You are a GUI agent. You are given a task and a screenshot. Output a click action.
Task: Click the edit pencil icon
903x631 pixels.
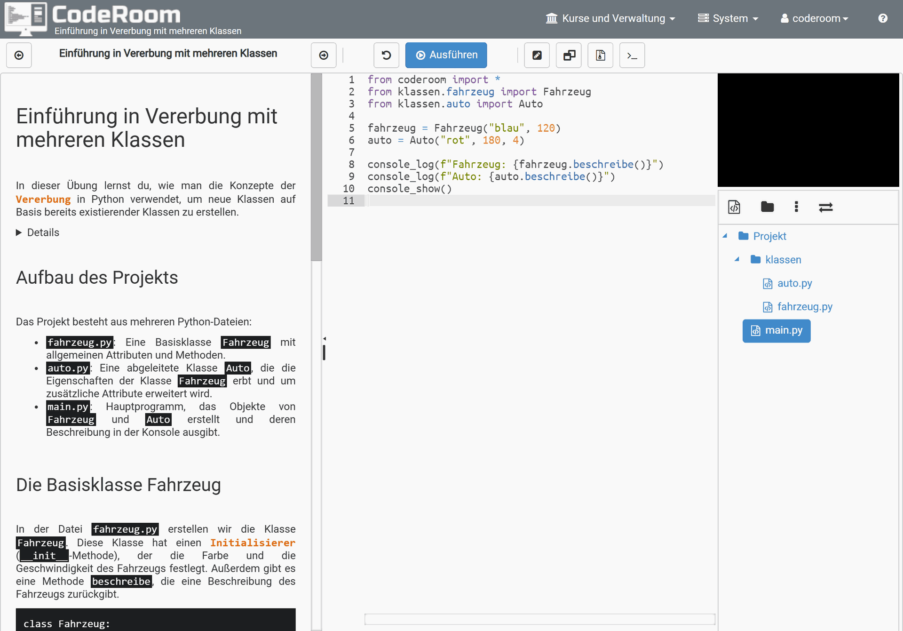[x=537, y=55]
